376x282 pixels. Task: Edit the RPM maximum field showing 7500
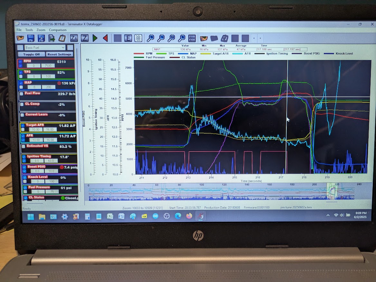pyautogui.click(x=48, y=66)
